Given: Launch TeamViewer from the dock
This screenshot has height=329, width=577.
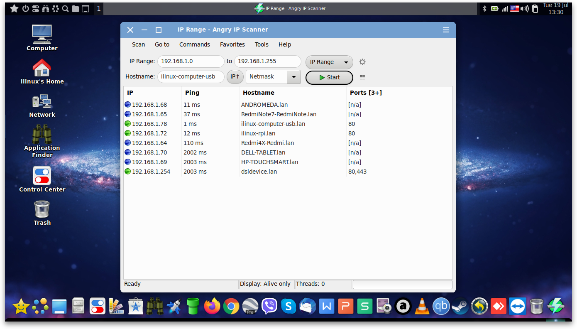Looking at the screenshot, I should [517, 307].
